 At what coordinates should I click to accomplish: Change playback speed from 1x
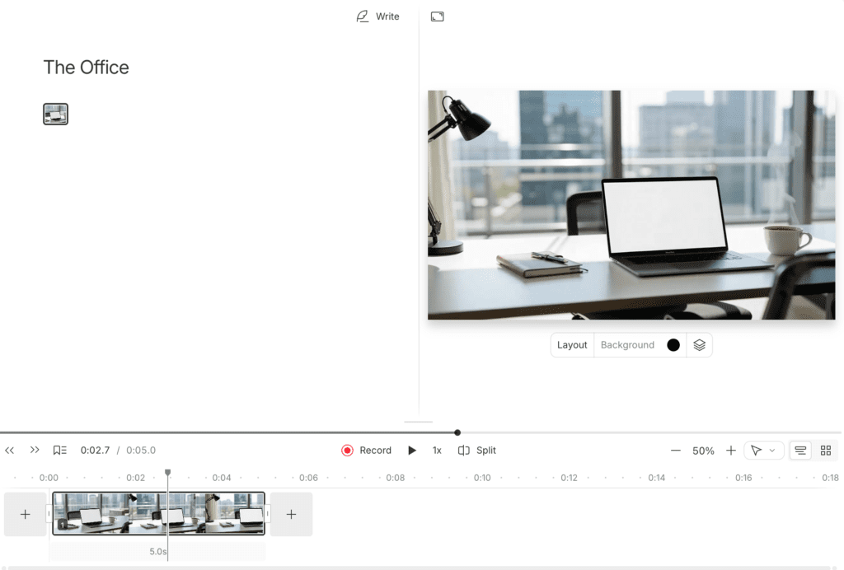[x=437, y=450]
